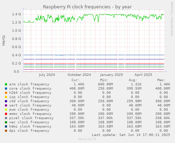The height and width of the screenshot is (143, 175).
Task: Click the graph title 'Raspberry Pi clock frequencies - by year'
Action: [x=87, y=7]
